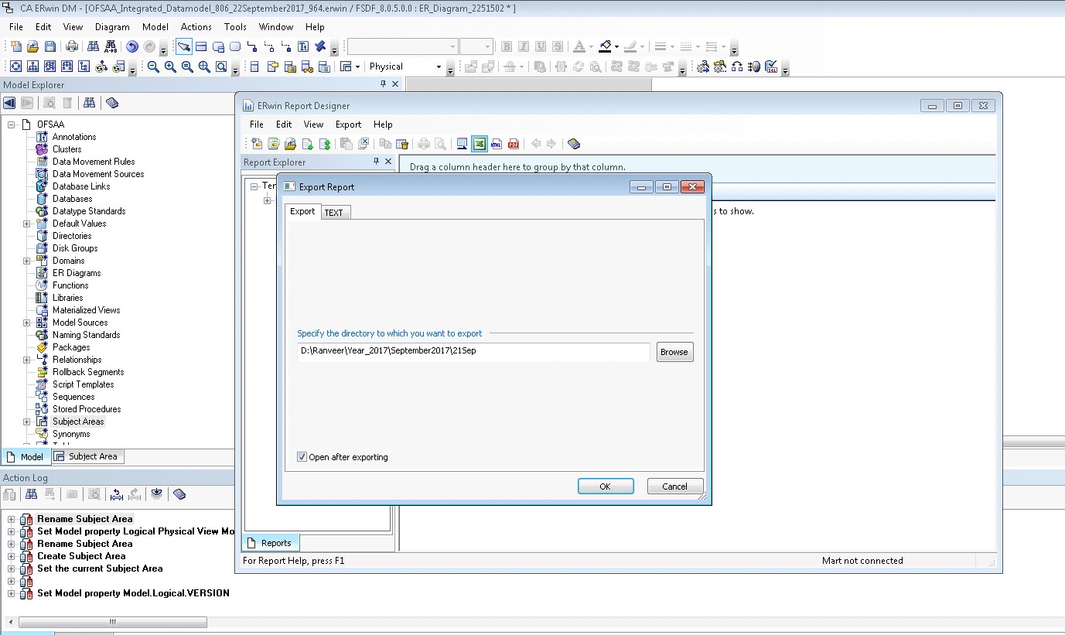The height and width of the screenshot is (635, 1065).
Task: Select the Text Block tool
Action: coord(303,46)
